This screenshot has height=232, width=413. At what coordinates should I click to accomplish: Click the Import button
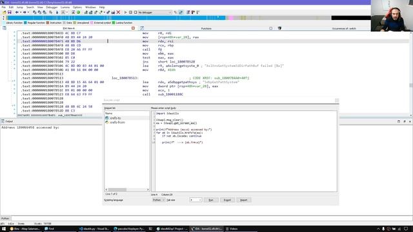click(244, 200)
